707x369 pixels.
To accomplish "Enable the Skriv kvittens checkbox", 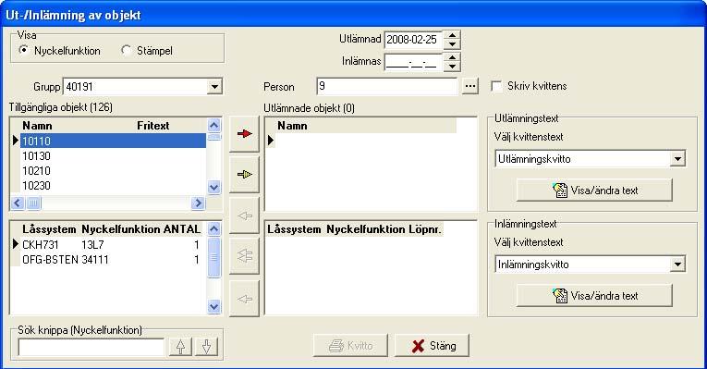I will coord(496,86).
